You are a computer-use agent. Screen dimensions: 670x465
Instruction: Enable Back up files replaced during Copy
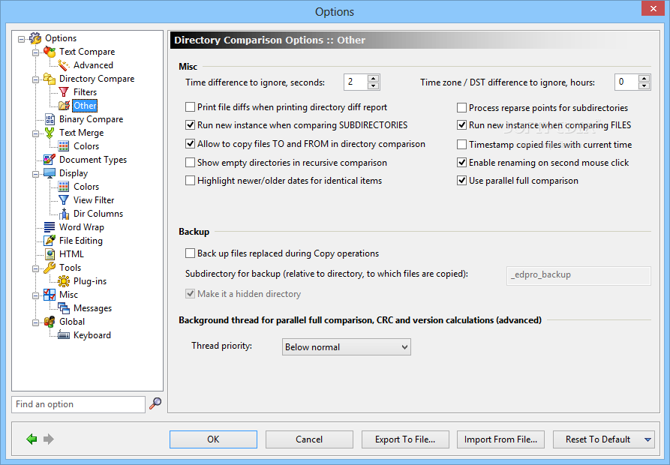point(190,253)
